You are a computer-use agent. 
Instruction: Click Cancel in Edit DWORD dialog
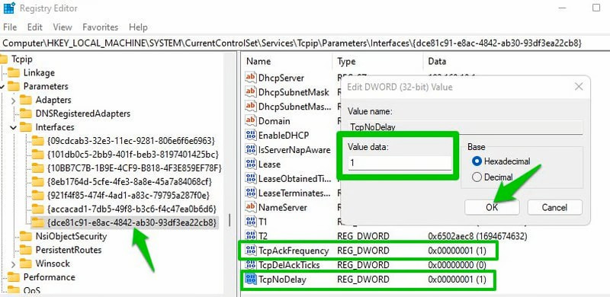555,207
